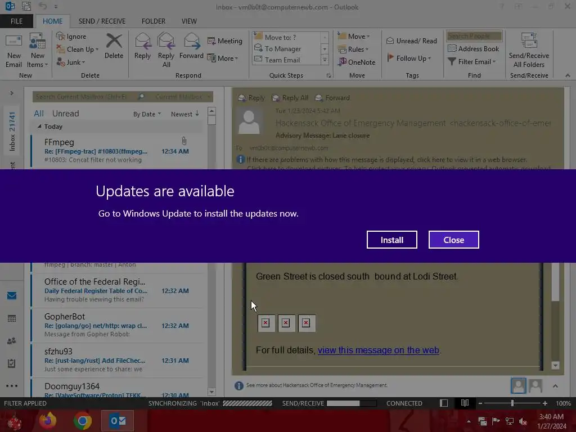Viewport: 576px width, 432px height.
Task: Open the Junk dropdown
Action: pos(71,62)
